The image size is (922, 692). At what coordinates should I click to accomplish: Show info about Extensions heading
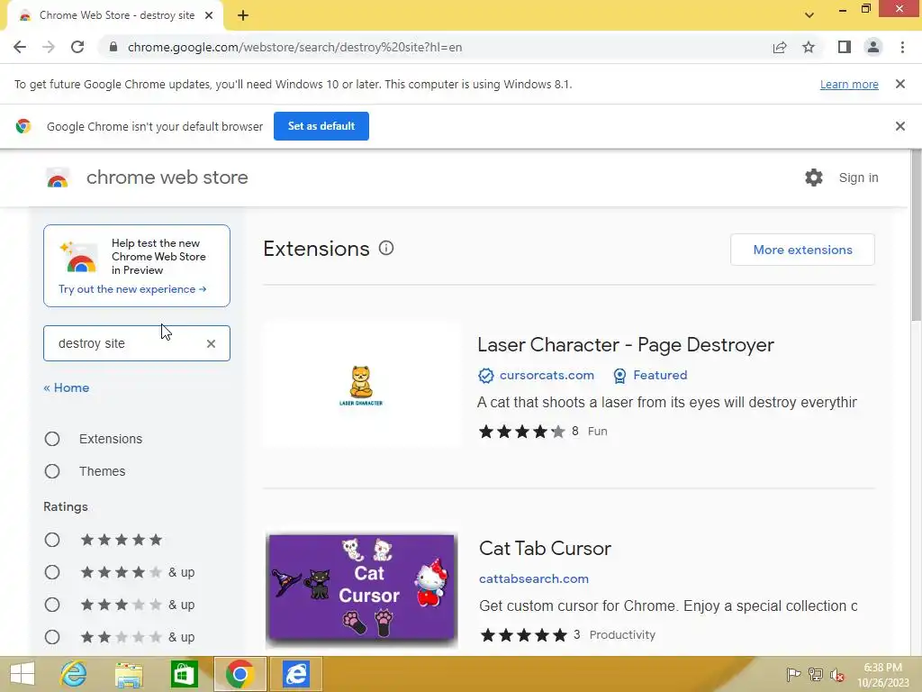click(x=386, y=249)
